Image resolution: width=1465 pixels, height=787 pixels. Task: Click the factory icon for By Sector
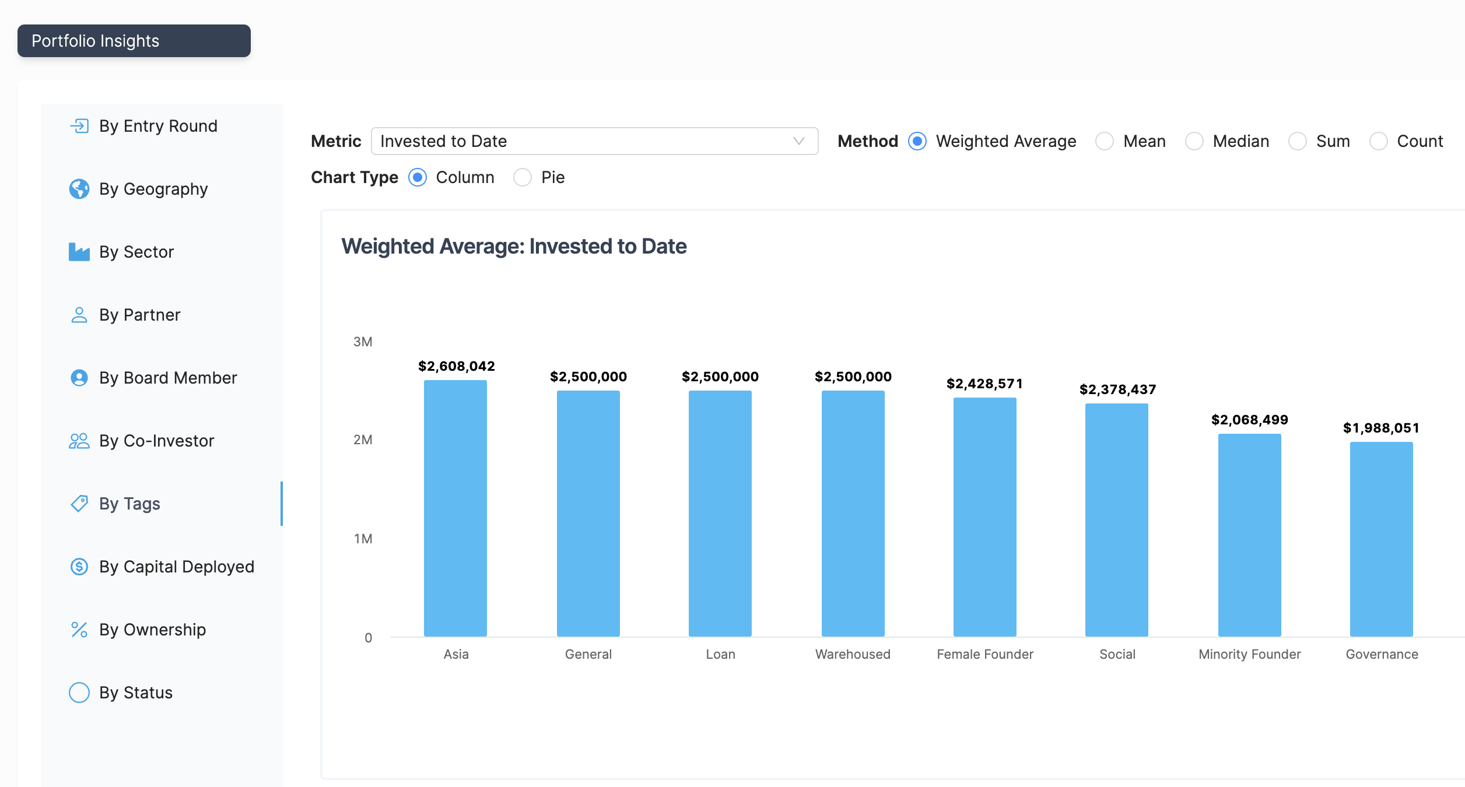[x=79, y=252]
